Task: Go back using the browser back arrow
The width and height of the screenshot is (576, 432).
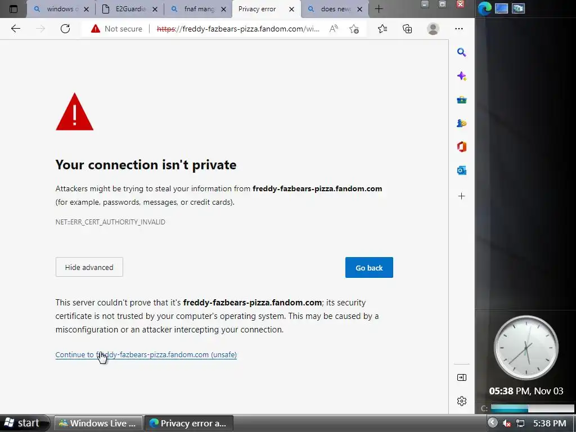Action: 15,29
